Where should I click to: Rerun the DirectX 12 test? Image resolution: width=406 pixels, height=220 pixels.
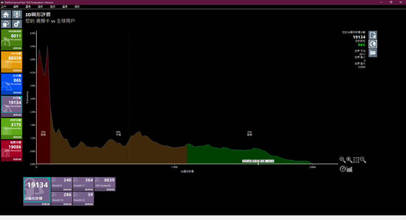(89, 204)
